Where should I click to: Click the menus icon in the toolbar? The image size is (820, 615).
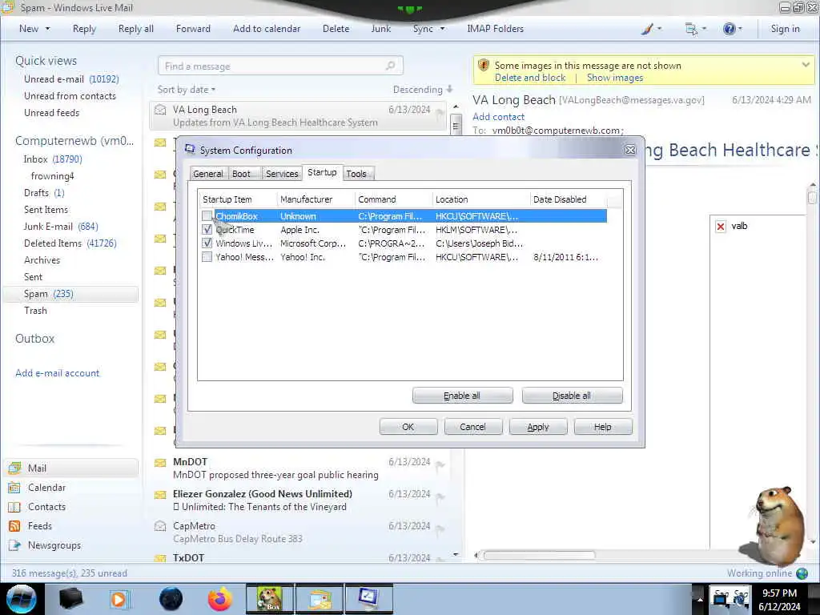(x=691, y=29)
